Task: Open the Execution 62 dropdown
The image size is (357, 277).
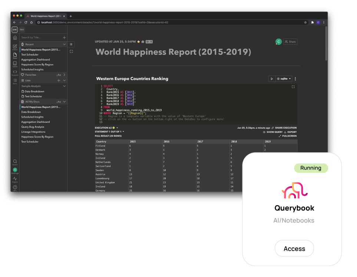Action: point(117,128)
